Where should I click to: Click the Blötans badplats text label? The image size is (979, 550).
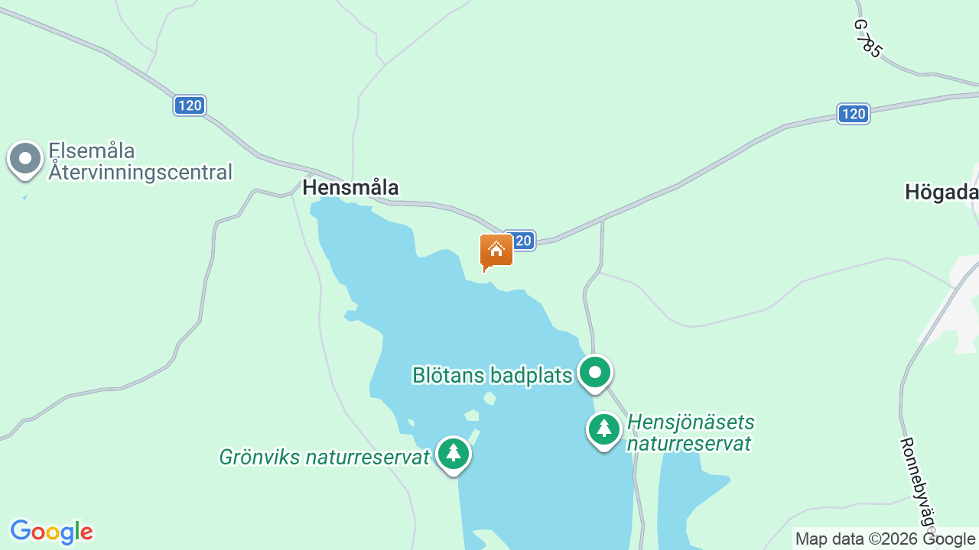(x=492, y=375)
